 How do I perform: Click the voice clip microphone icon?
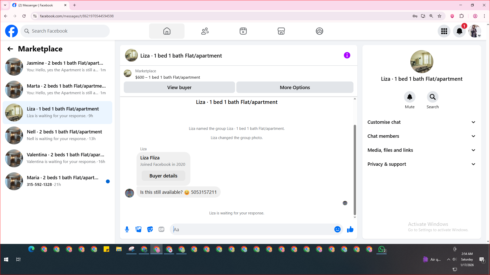tap(127, 229)
